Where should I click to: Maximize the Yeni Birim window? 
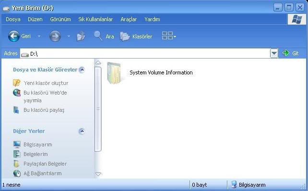(289, 8)
